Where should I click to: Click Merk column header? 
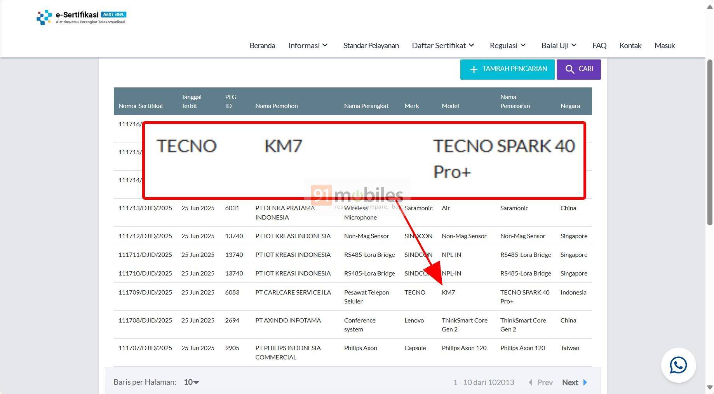tap(412, 106)
